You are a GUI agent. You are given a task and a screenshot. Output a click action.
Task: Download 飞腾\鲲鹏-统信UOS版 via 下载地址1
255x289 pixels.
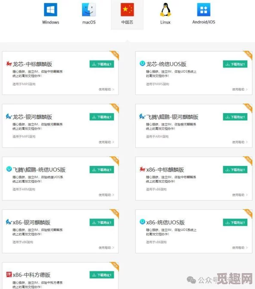point(102,169)
